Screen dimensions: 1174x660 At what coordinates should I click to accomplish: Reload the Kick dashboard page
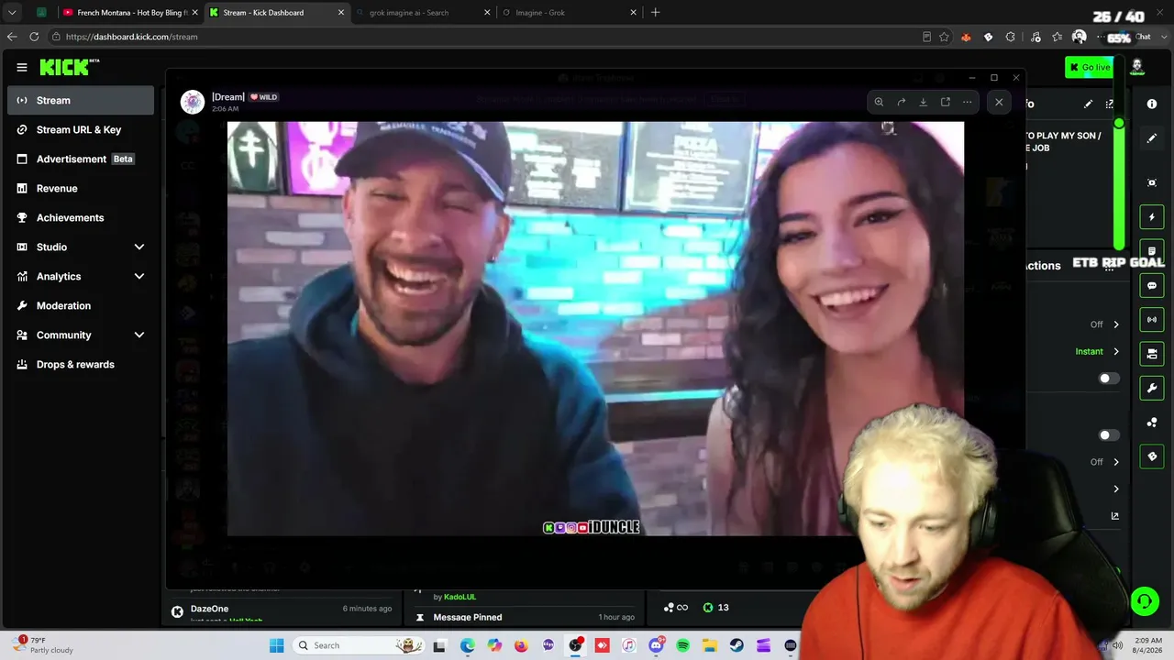34,37
